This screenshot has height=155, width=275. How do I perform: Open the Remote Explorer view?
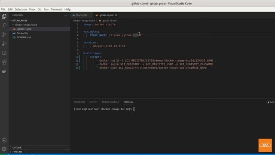pos(4,53)
